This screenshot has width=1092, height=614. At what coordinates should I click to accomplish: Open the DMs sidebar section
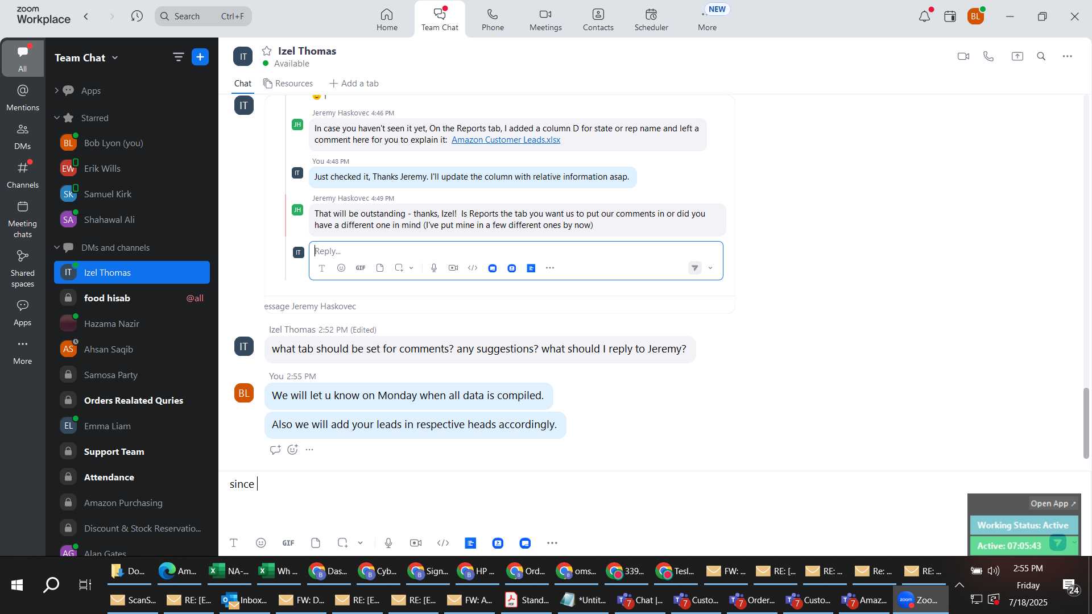coord(23,136)
